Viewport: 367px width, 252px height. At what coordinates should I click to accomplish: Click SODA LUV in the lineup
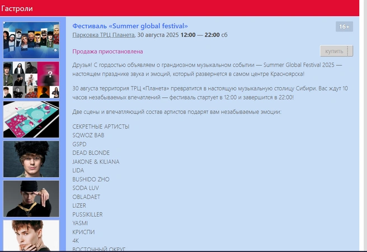click(x=86, y=188)
